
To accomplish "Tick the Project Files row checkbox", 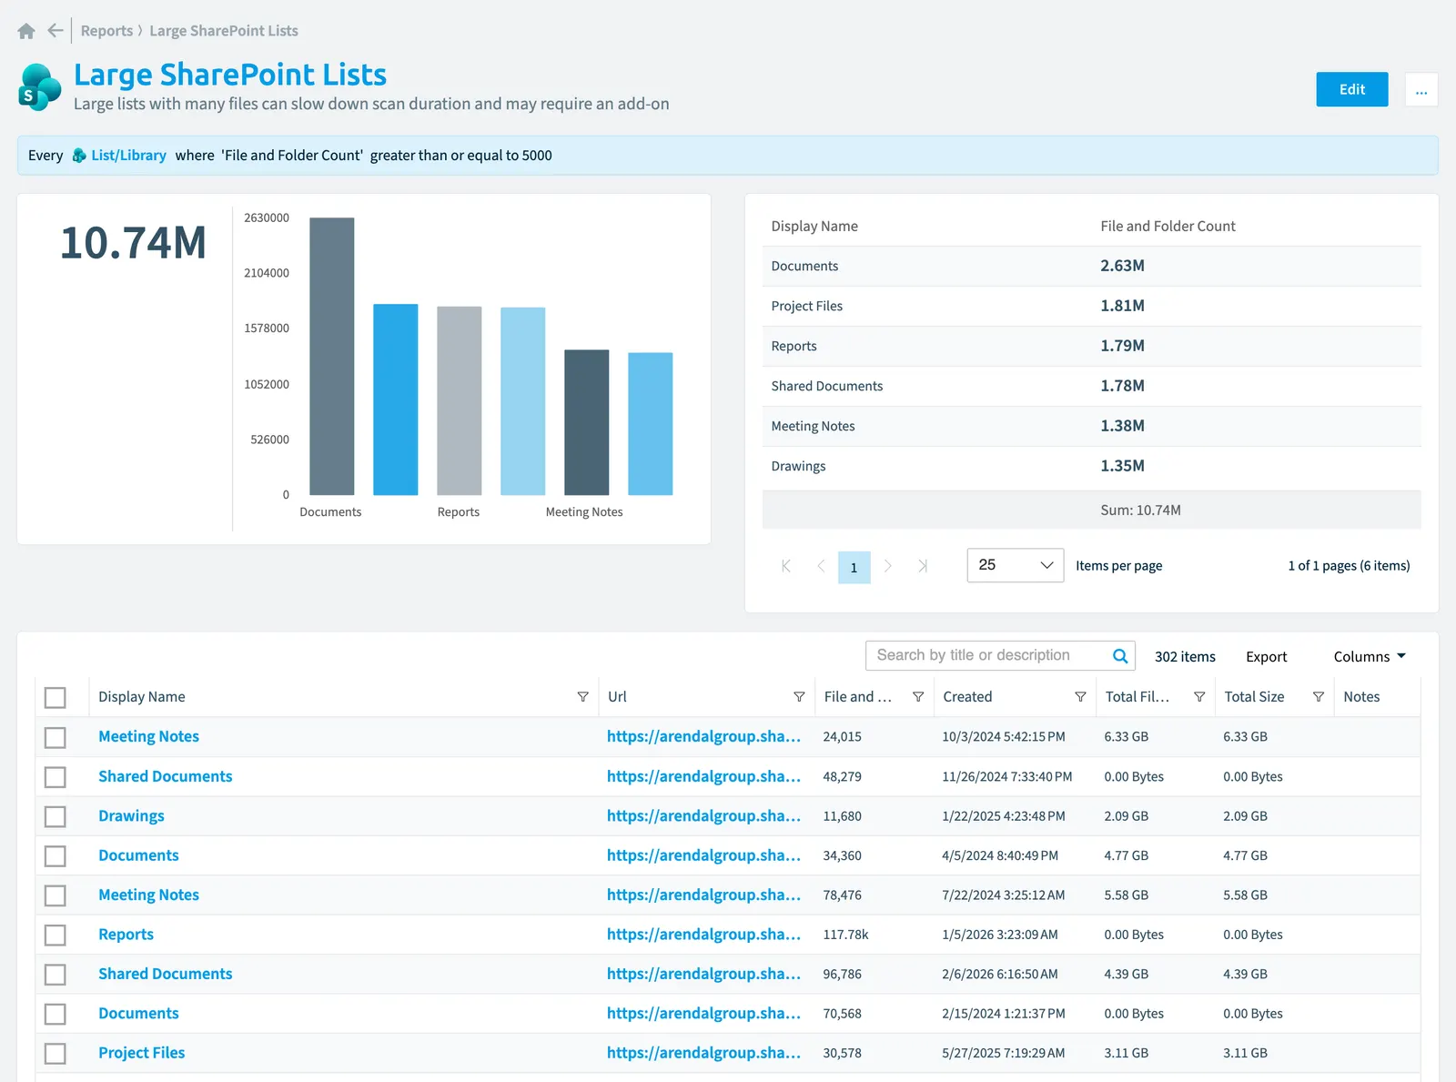I will click(56, 1053).
